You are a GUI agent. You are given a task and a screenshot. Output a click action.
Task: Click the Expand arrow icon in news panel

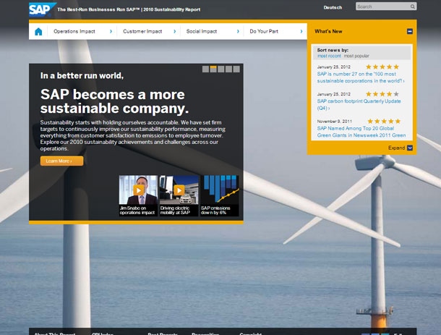(x=410, y=148)
